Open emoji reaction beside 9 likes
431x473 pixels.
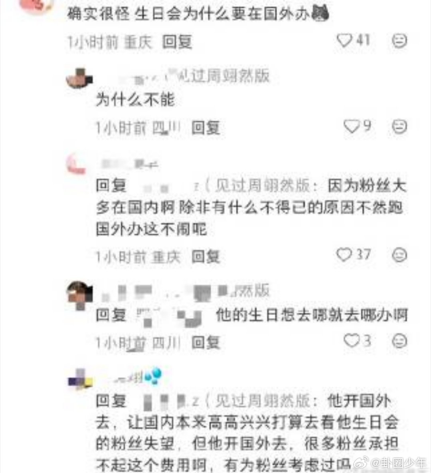point(399,126)
